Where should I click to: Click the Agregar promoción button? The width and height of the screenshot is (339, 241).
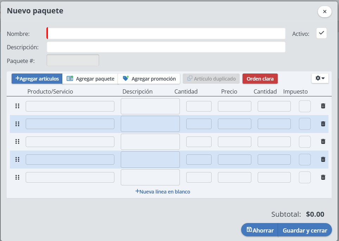tap(149, 79)
